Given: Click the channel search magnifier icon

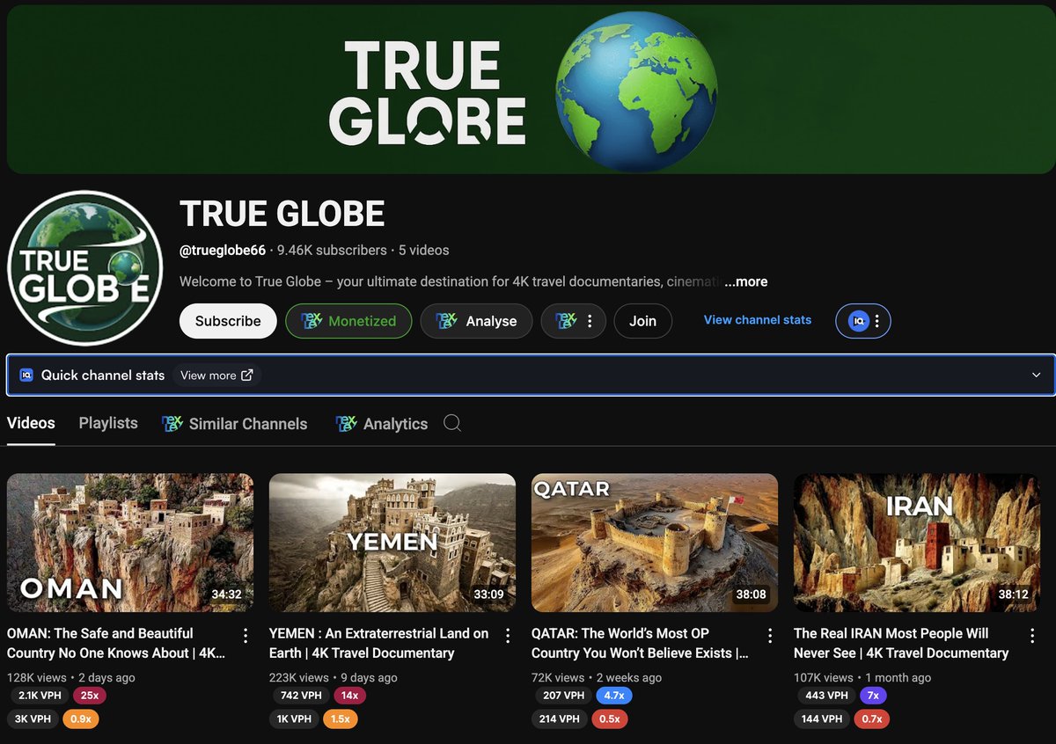Looking at the screenshot, I should click(452, 423).
